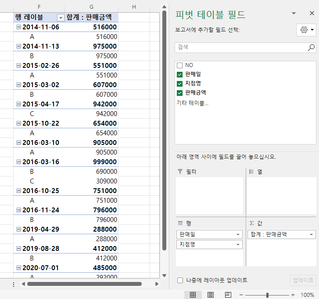The width and height of the screenshot is (319, 299).
Task: Select the 309000 value cell
Action: [x=92, y=181]
